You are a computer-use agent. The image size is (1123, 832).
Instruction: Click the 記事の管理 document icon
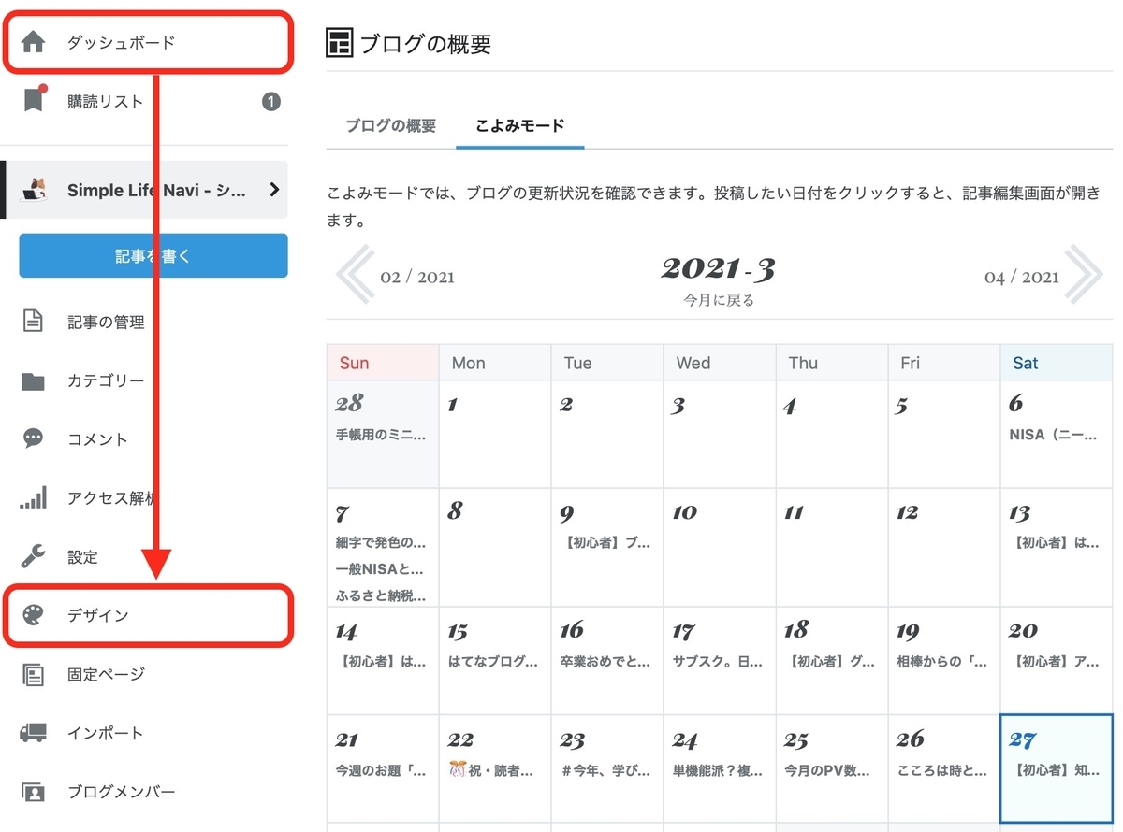(x=33, y=322)
